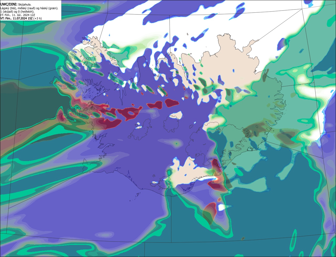This screenshot has height=257, width=336.
Task: Click the 'VT: Fim.. 11.07.2024 15Z (+3 h)' text
Action: click(x=21, y=18)
